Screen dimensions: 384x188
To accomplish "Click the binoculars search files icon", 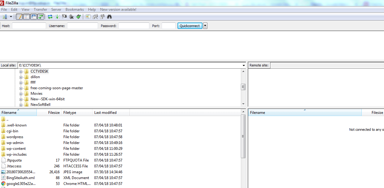I will click(x=109, y=17).
